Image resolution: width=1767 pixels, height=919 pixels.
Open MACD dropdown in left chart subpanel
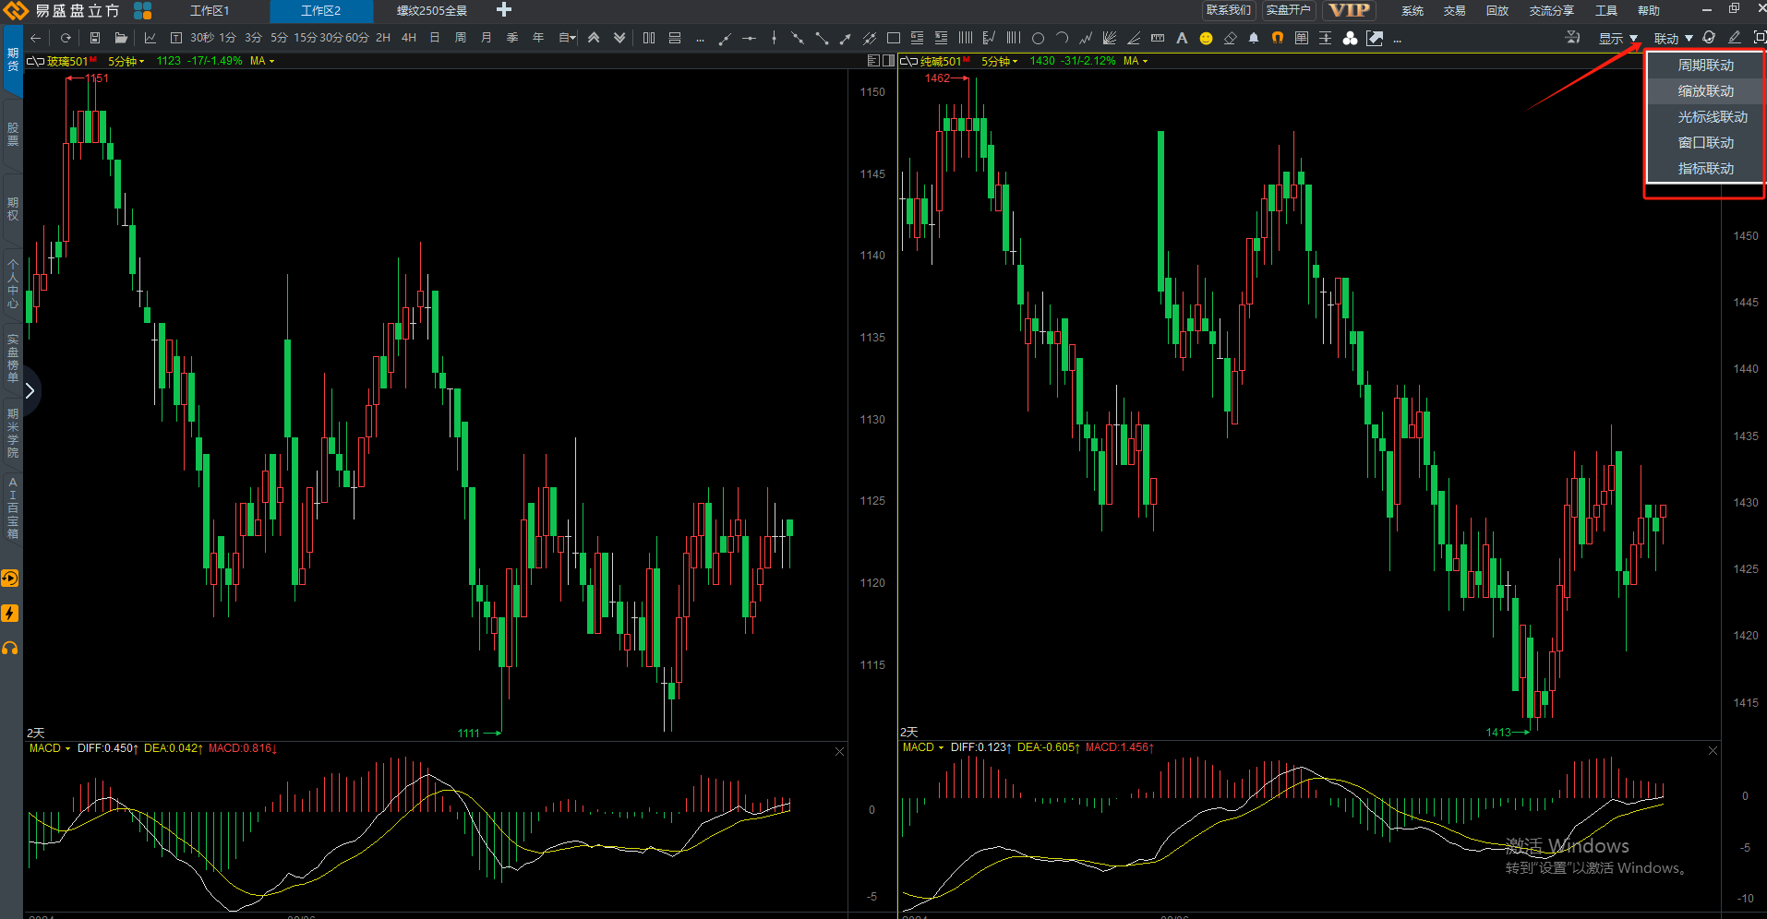(50, 748)
